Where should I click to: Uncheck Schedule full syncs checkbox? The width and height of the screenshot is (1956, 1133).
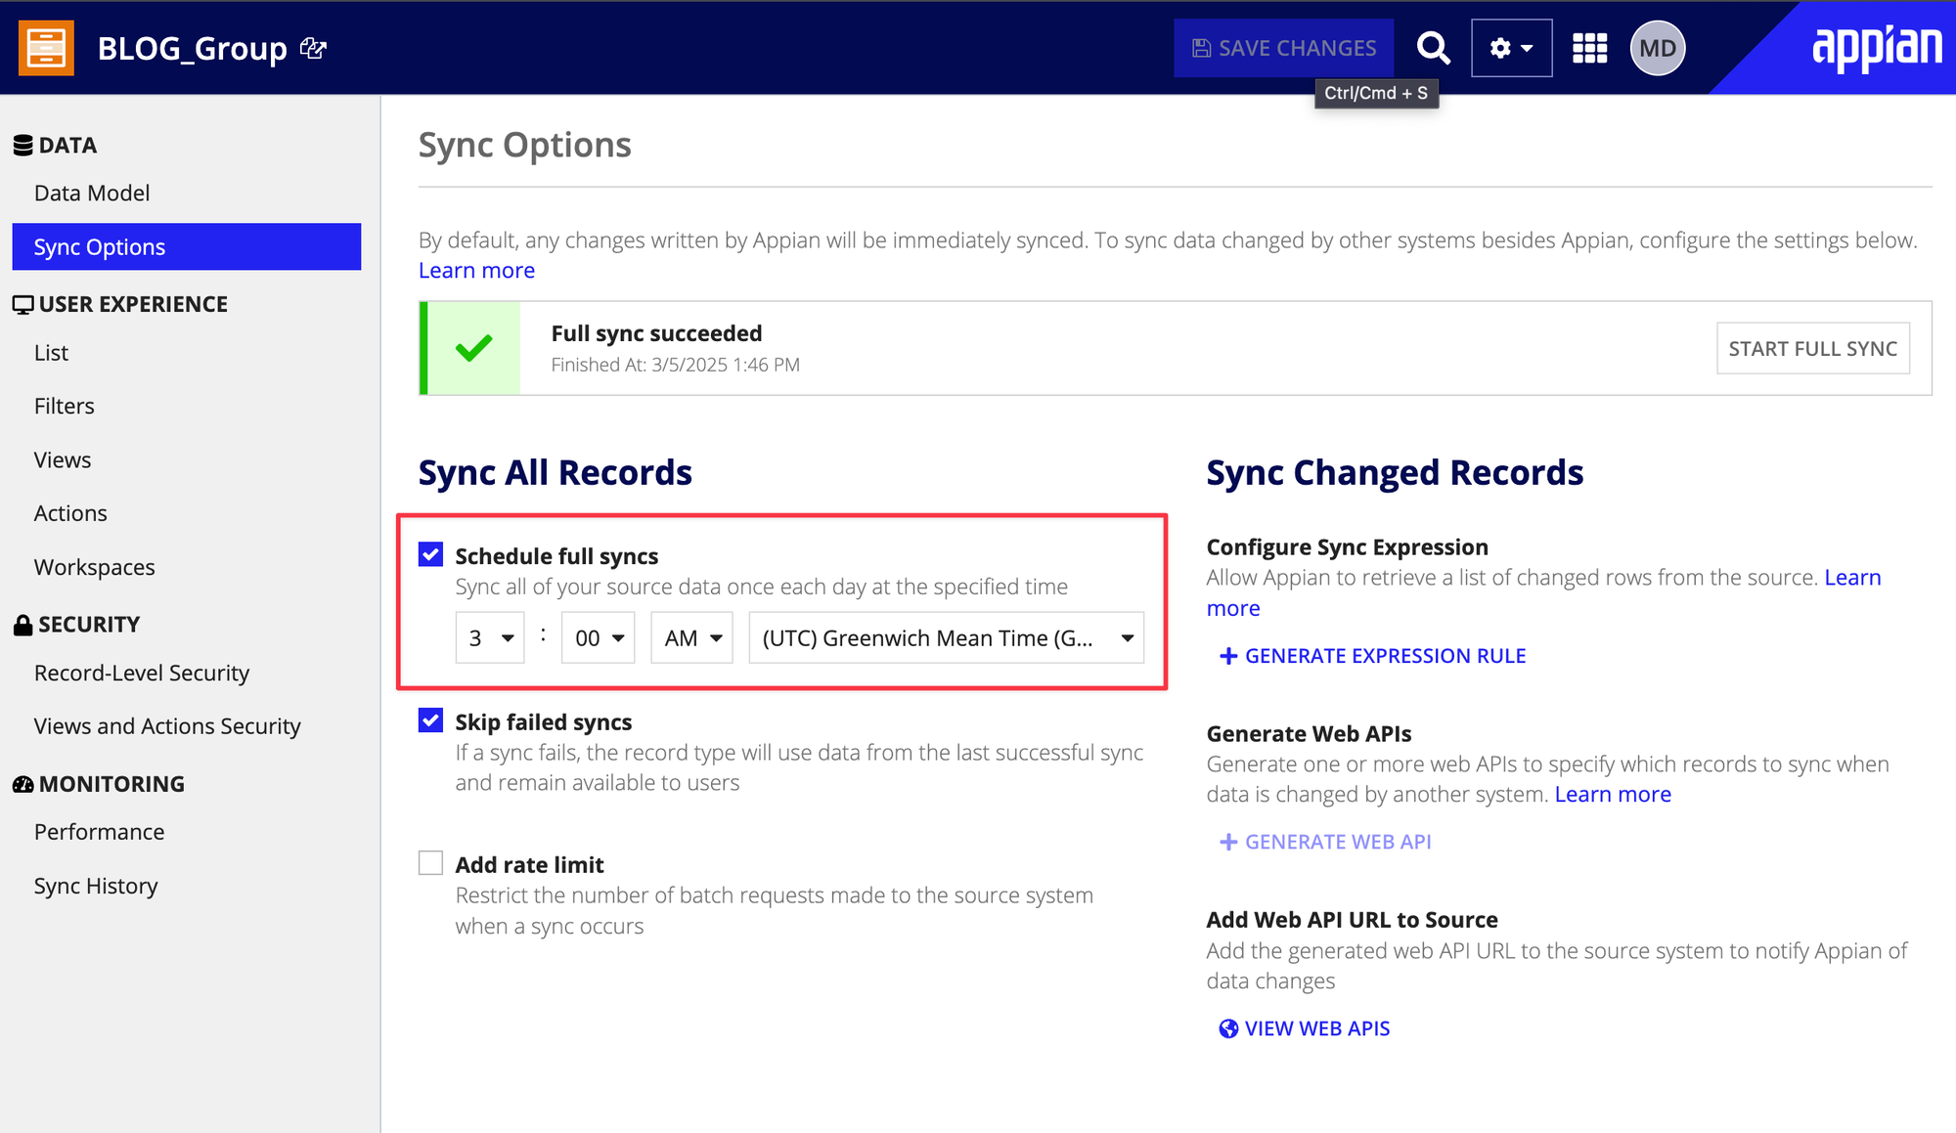click(x=430, y=555)
